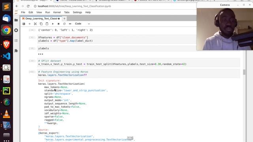Insert a new cell below with the plus icon
The height and width of the screenshot is (142, 253).
(x=30, y=24)
